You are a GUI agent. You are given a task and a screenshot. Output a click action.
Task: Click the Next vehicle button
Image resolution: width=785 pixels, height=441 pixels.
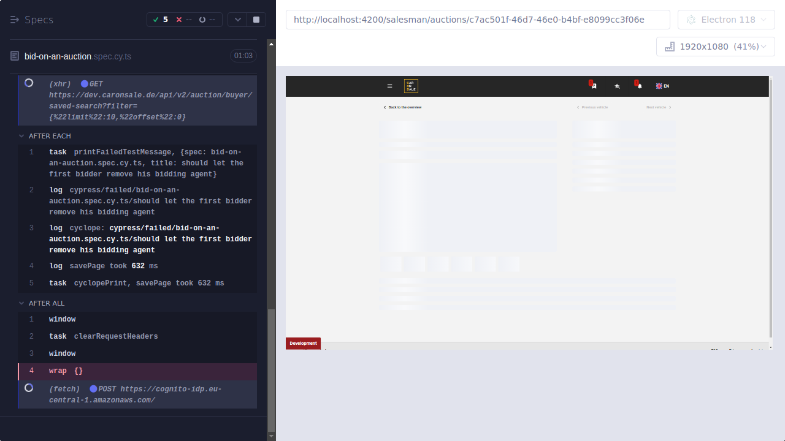click(657, 107)
